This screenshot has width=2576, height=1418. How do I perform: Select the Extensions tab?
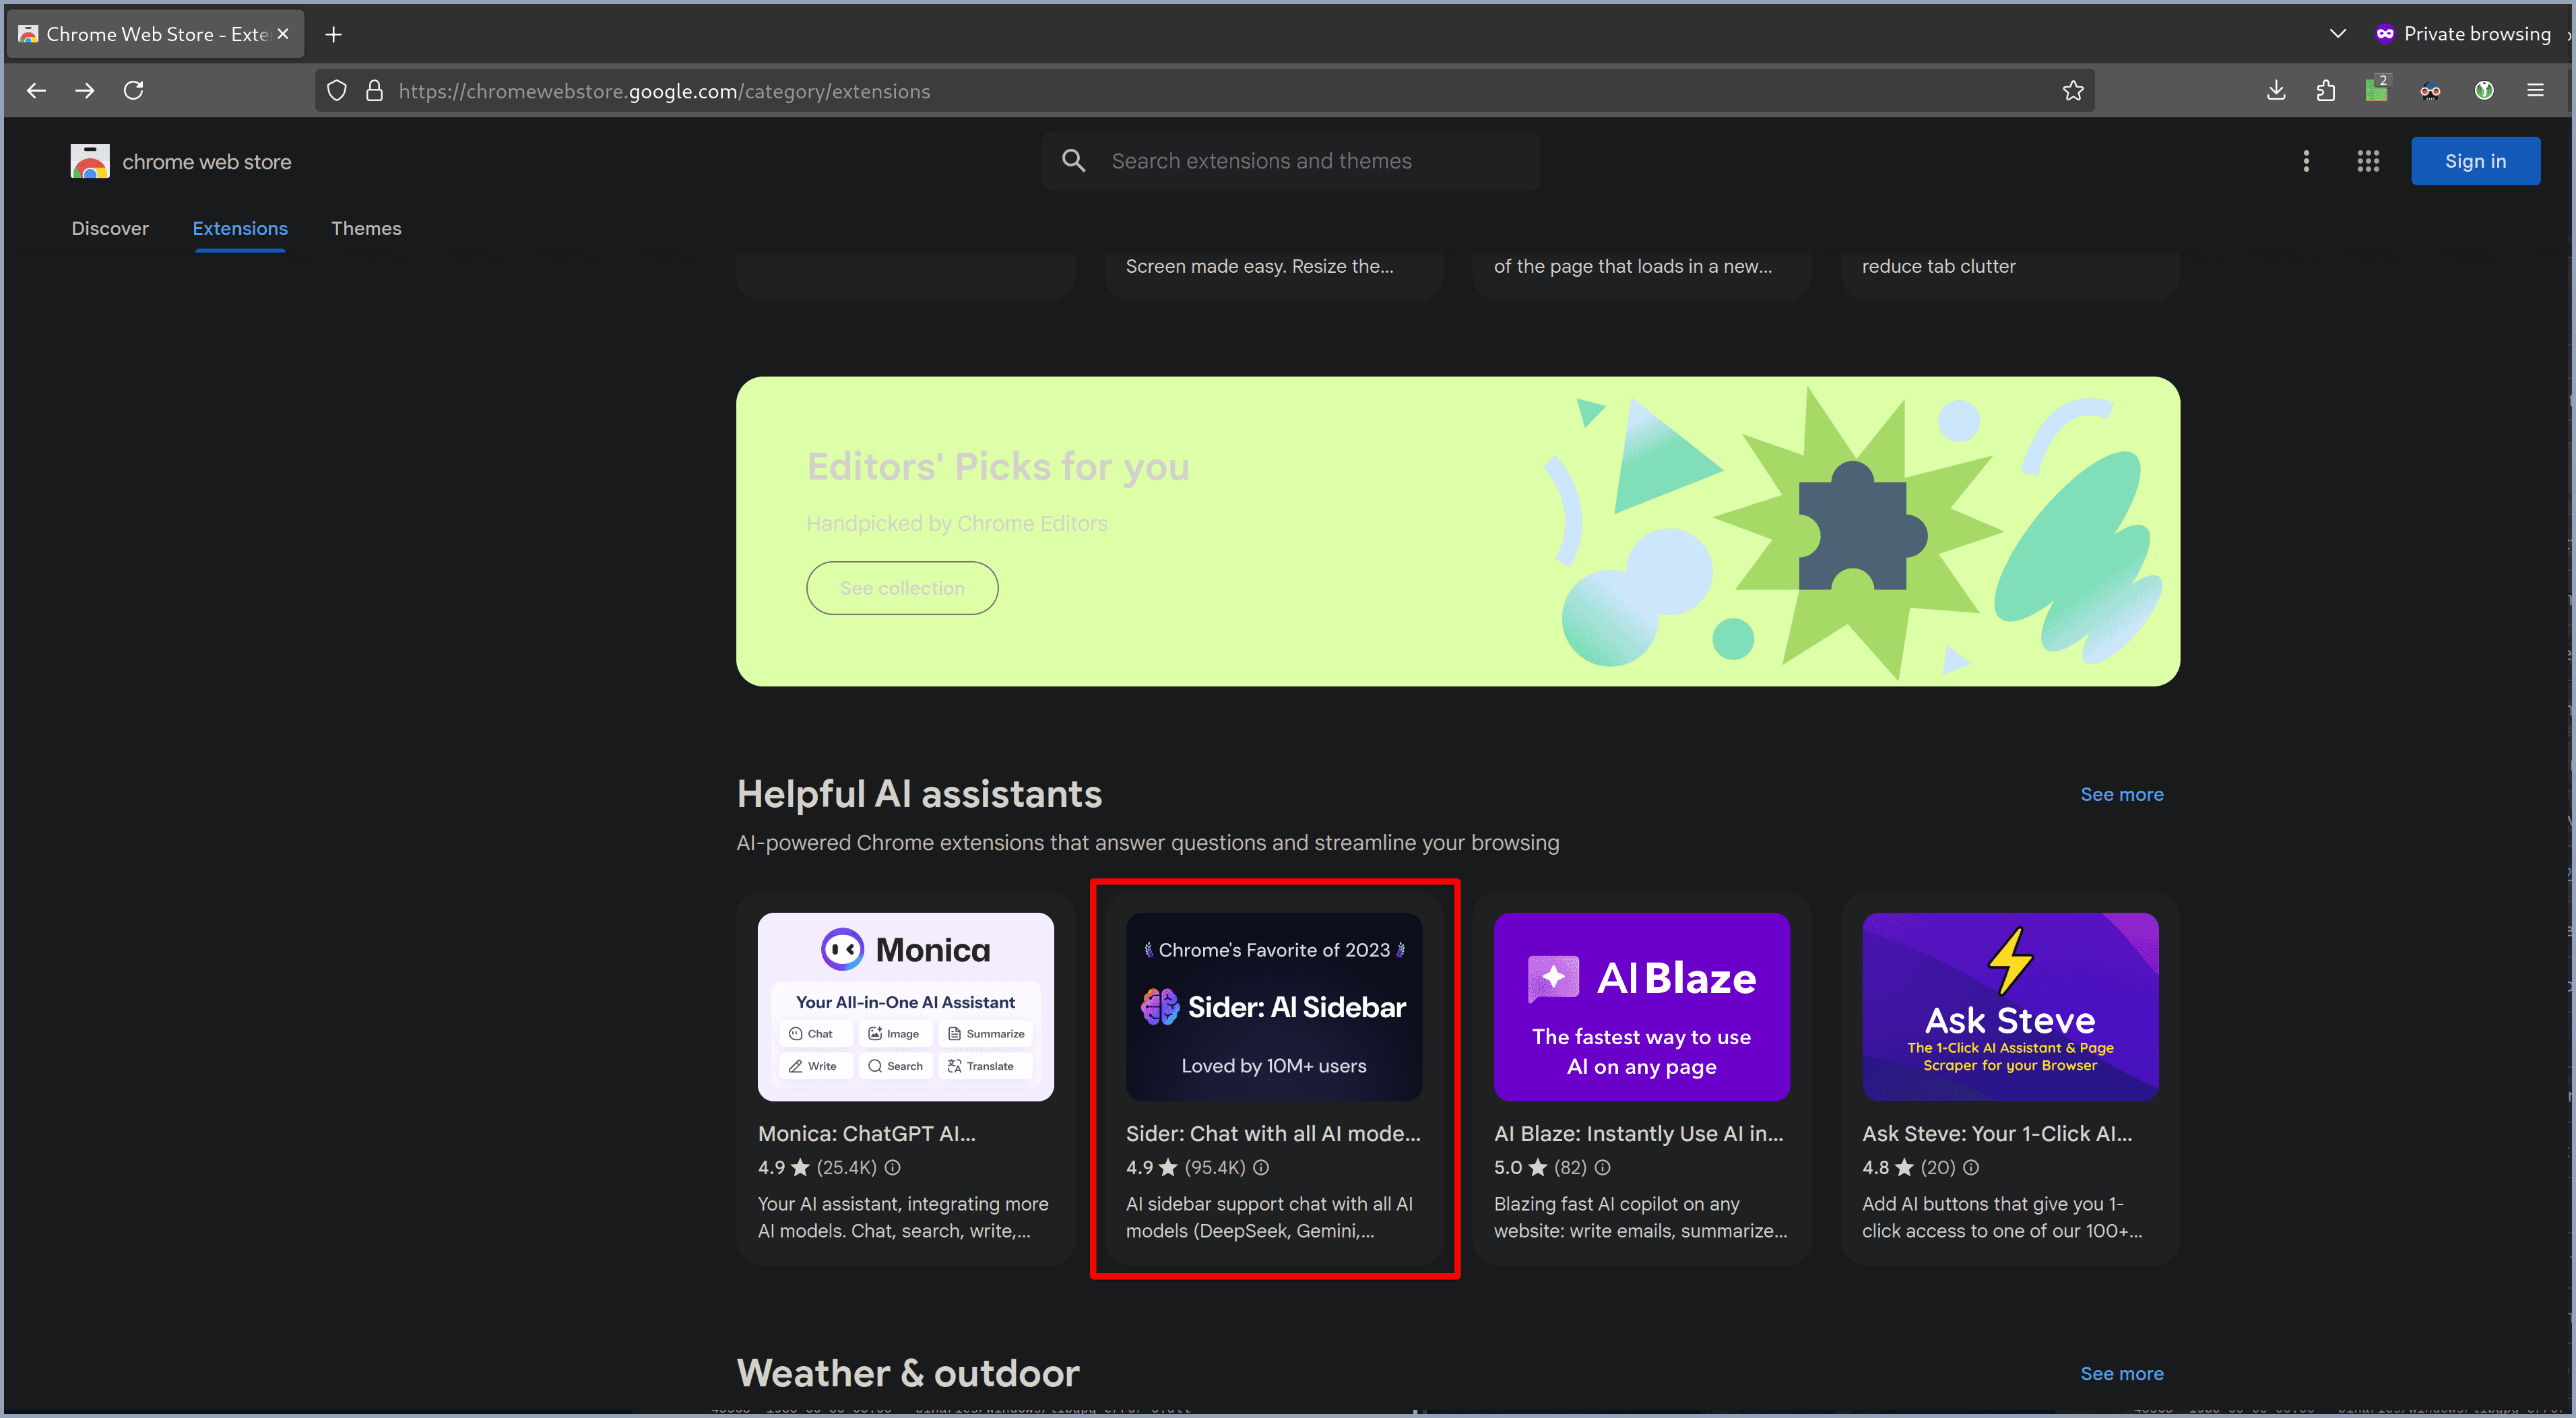pos(240,229)
